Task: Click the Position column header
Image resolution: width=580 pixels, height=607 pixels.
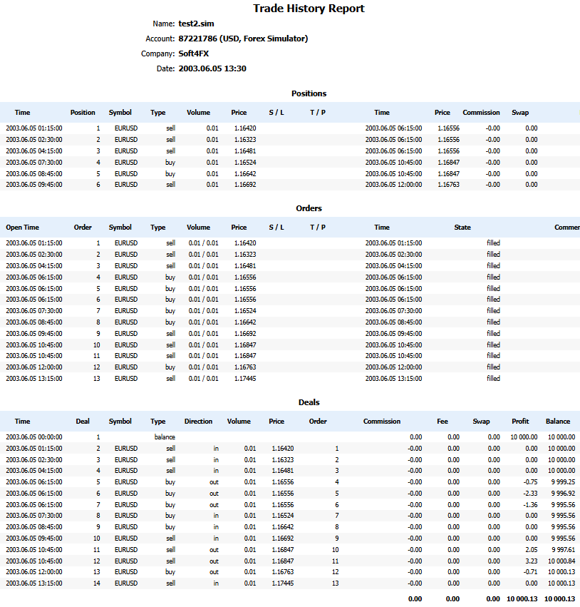Action: click(83, 112)
